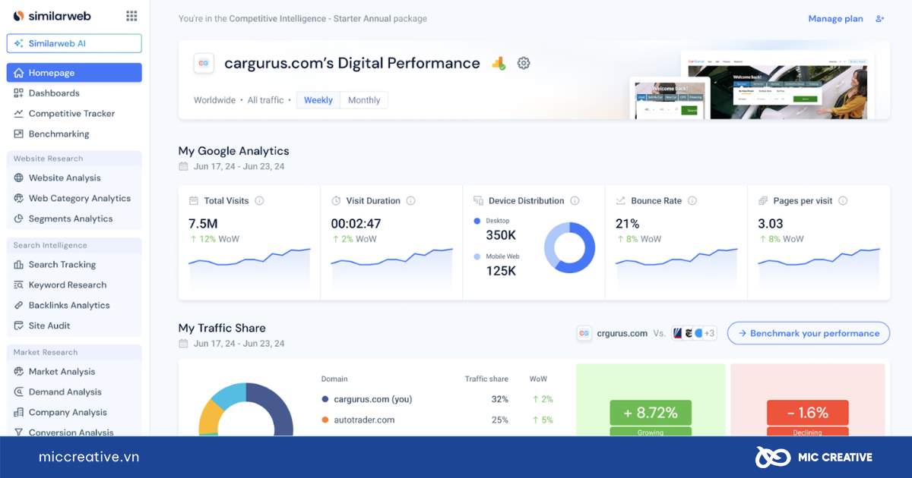Image resolution: width=912 pixels, height=478 pixels.
Task: Click the - 1.6% declining badge
Action: pos(807,414)
